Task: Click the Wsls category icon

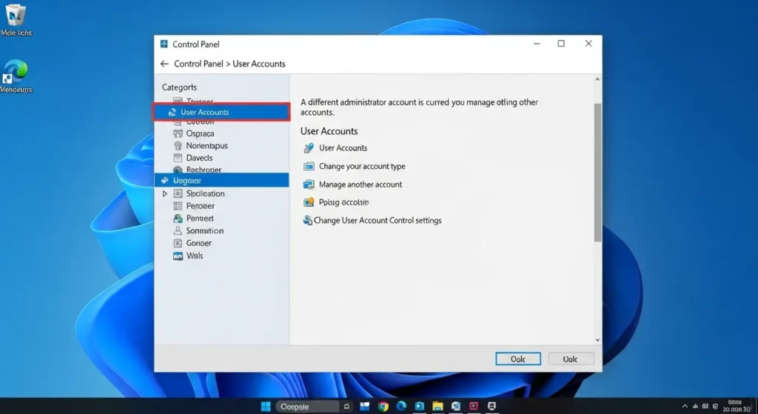Action: tap(178, 256)
